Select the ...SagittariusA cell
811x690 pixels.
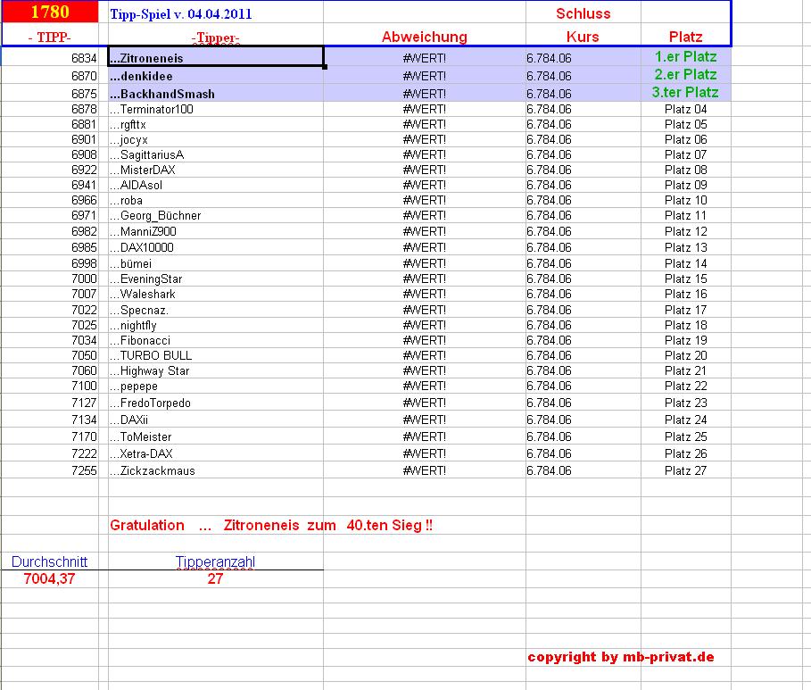216,154
